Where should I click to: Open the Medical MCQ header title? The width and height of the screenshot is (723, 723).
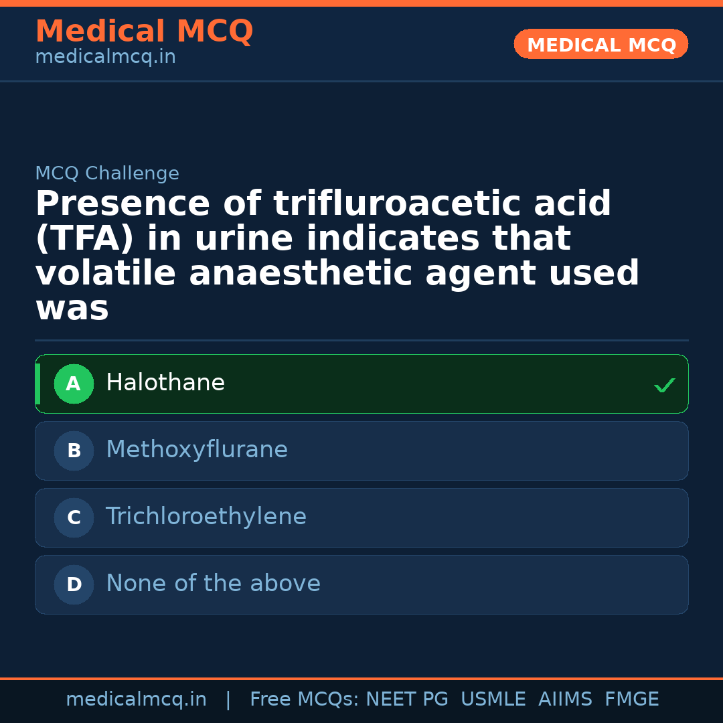(144, 31)
